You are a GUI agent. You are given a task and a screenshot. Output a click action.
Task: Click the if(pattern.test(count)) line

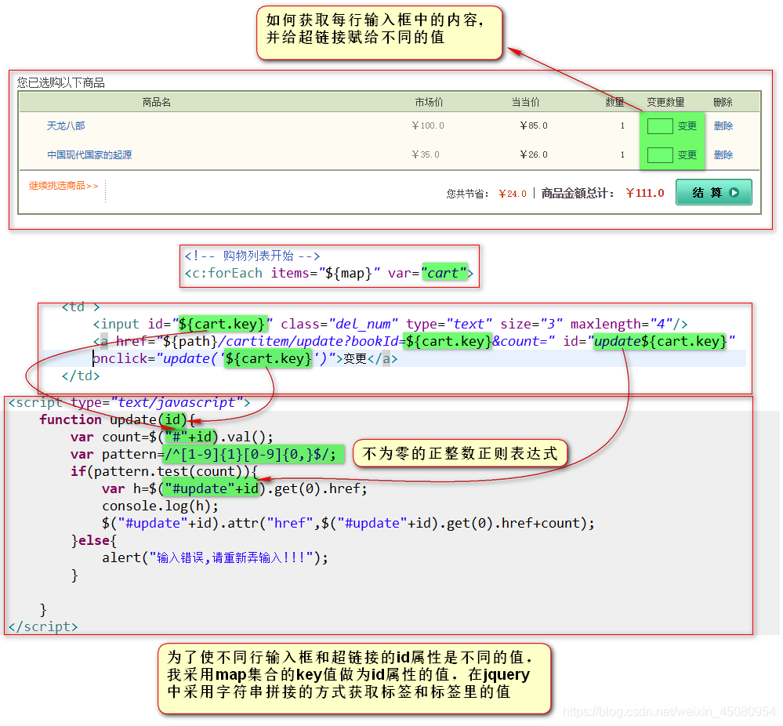click(x=165, y=472)
